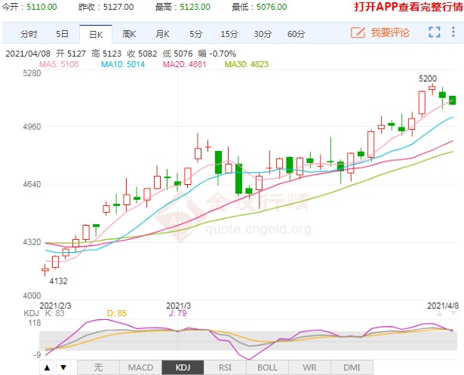Switch to the 5日 tab
Image resolution: width=464 pixels, height=375 pixels.
[x=62, y=34]
